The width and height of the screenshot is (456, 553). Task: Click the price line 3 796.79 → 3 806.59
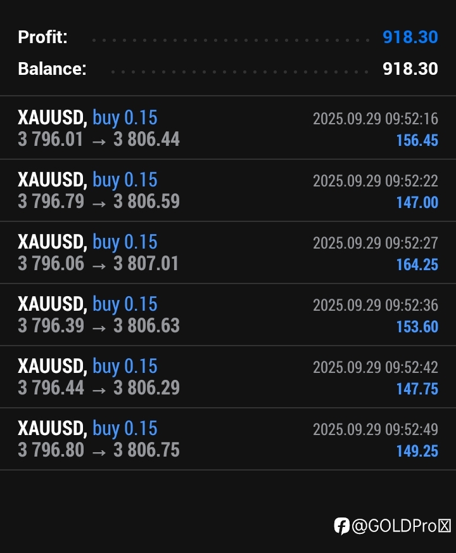coord(98,201)
